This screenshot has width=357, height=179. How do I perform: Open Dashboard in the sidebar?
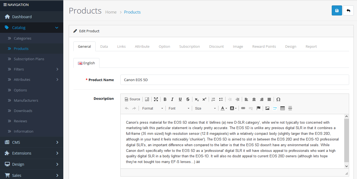click(32, 17)
